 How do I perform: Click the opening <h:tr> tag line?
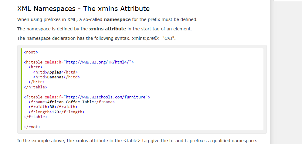36,67
